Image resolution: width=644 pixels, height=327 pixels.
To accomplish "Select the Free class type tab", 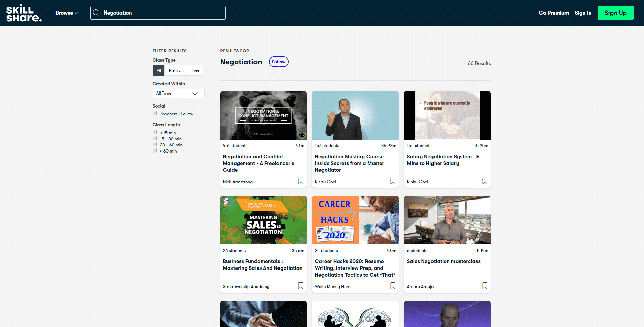I will [x=195, y=70].
